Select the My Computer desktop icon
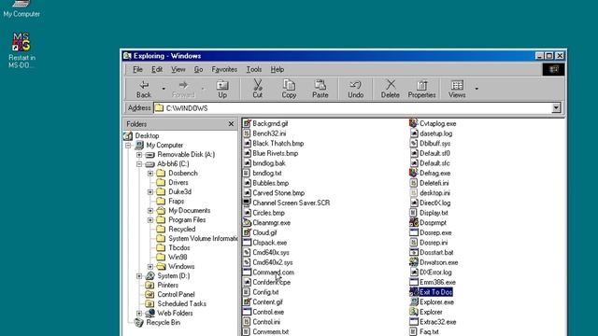Image resolution: width=598 pixels, height=336 pixels. click(21, 9)
